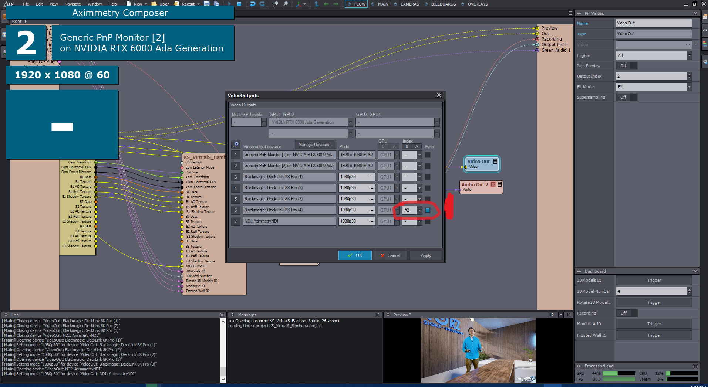Toggle Sync checkbox for NDI AximmetryNDI row
This screenshot has height=387, width=708.
pyautogui.click(x=428, y=221)
